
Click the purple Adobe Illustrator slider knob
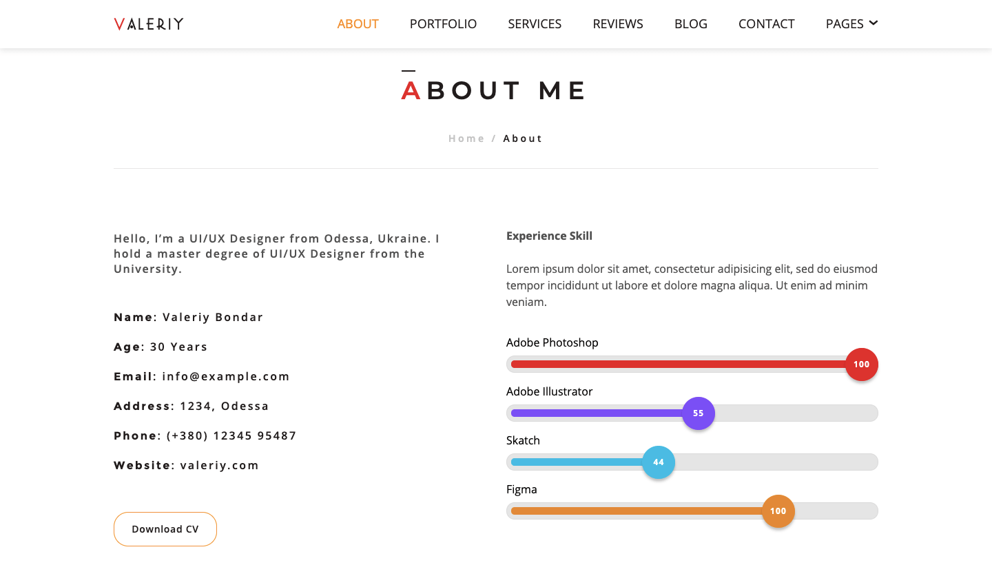(699, 413)
